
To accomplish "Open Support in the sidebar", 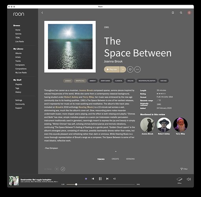I will pos(18,108).
